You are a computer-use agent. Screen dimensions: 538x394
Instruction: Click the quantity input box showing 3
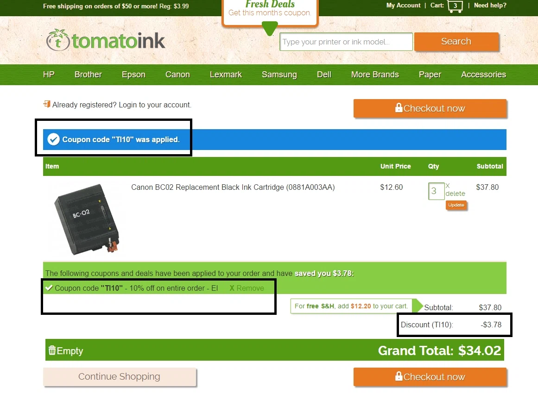tap(436, 191)
